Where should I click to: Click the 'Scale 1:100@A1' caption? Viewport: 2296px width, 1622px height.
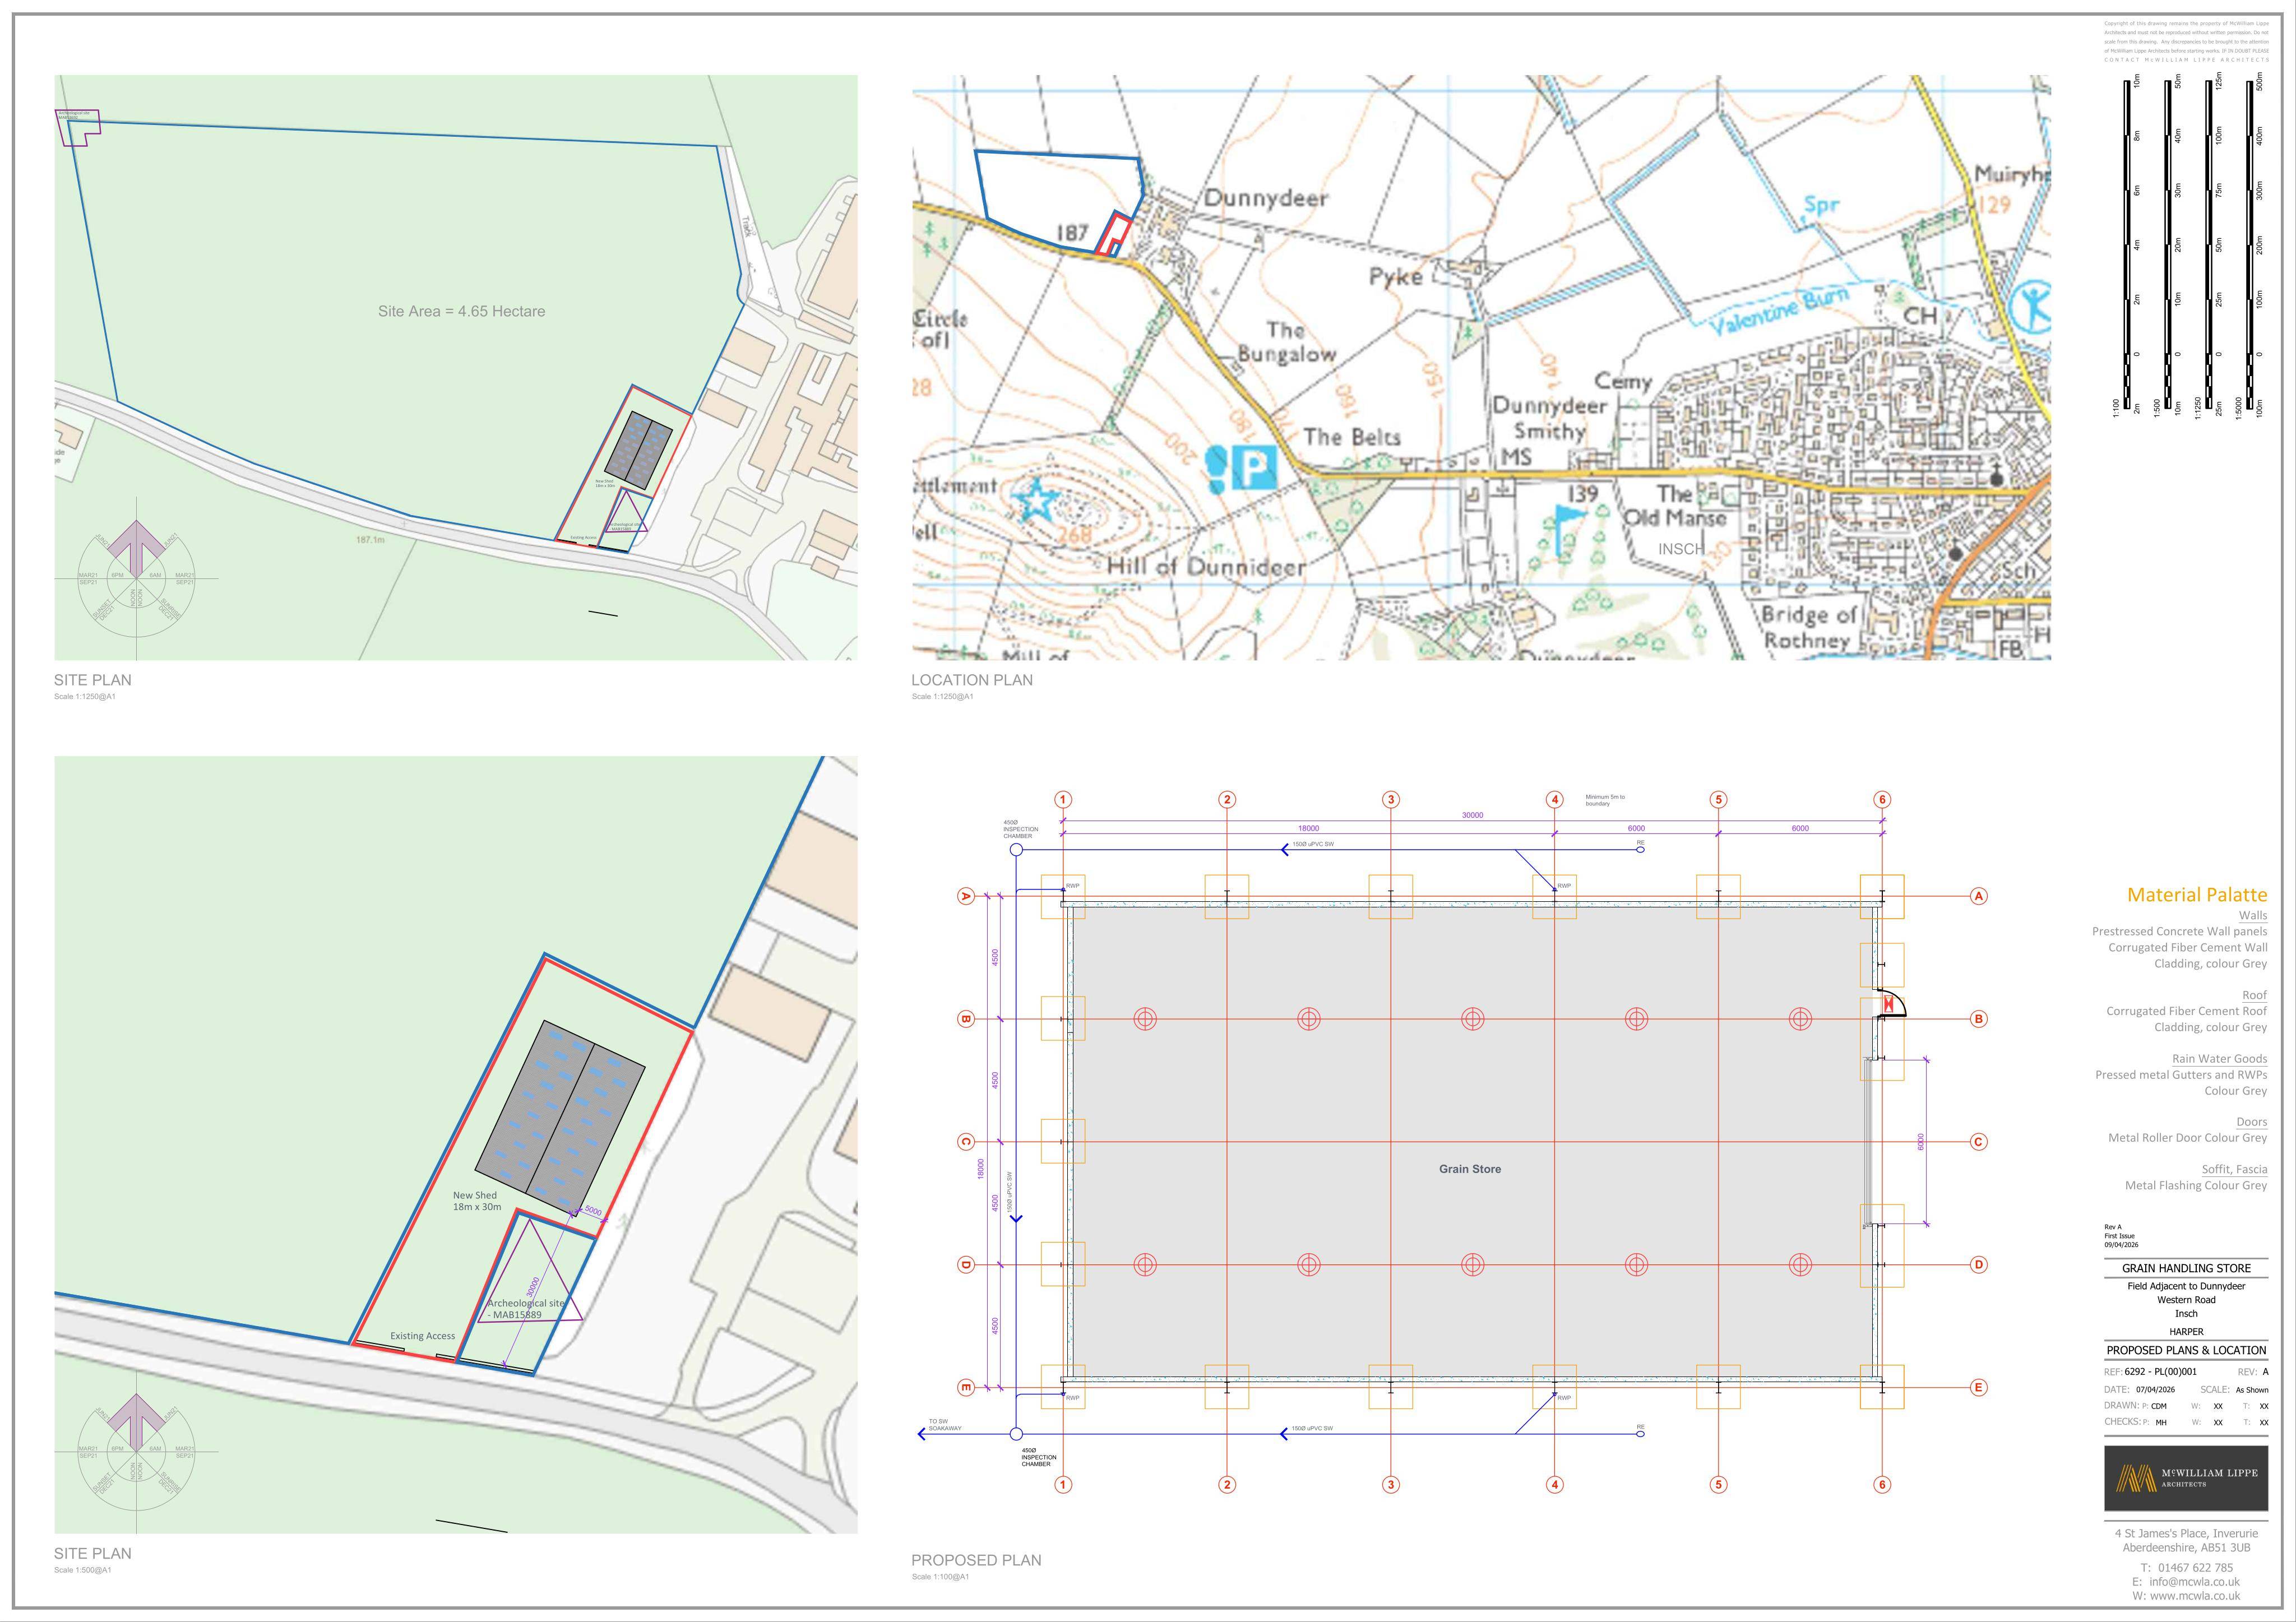pyautogui.click(x=940, y=1577)
